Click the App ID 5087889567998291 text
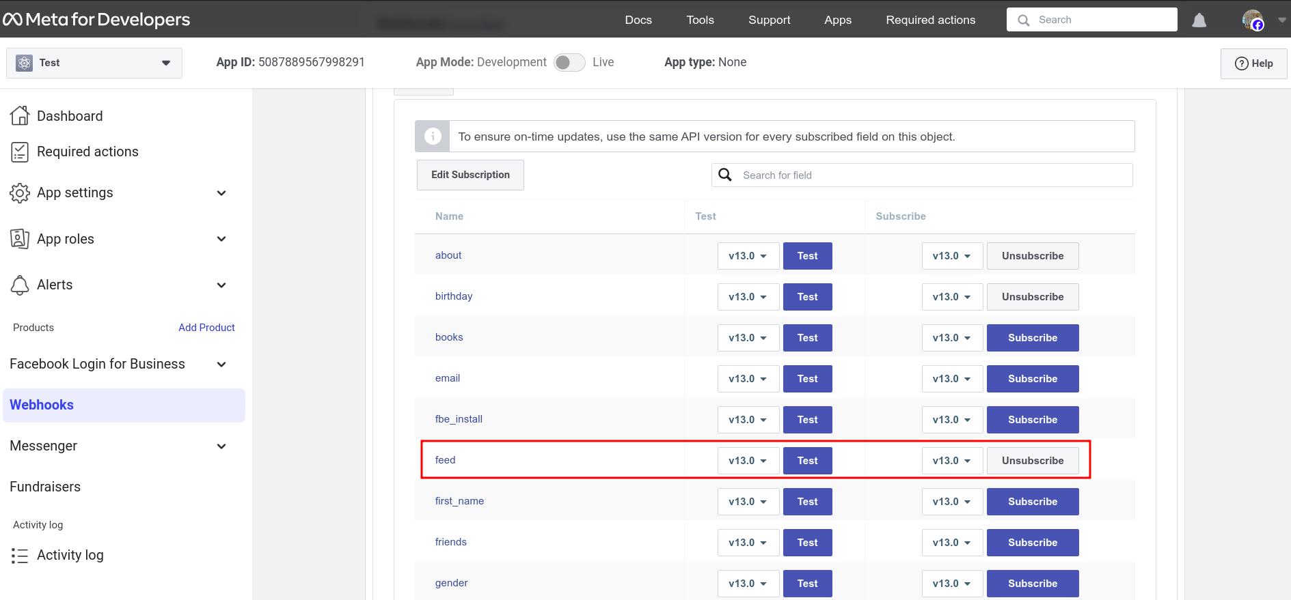Image resolution: width=1291 pixels, height=600 pixels. (x=290, y=62)
